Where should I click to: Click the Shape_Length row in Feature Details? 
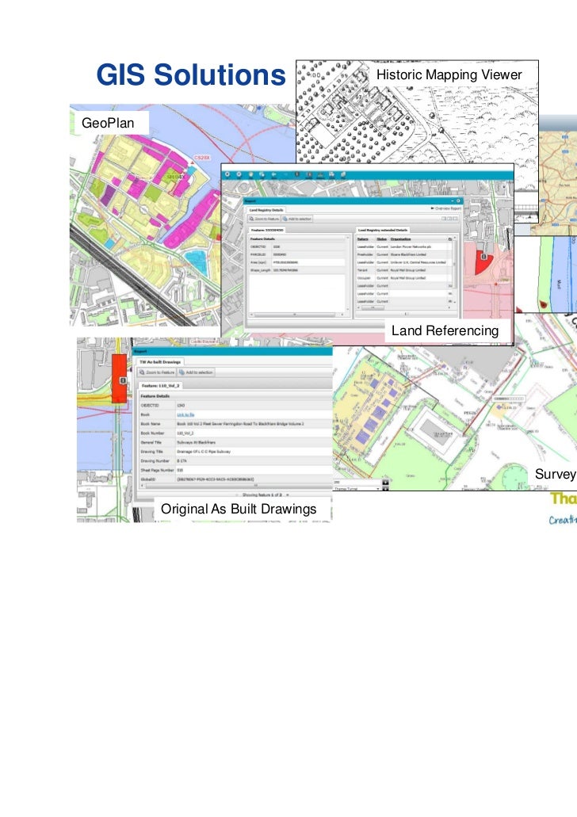pyautogui.click(x=297, y=270)
